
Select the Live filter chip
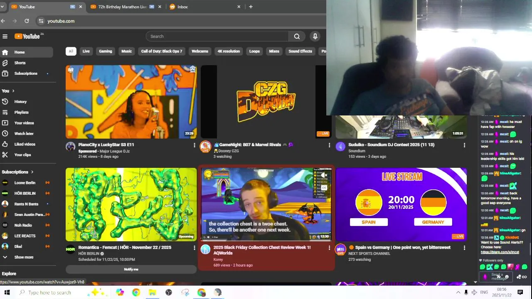click(86, 51)
